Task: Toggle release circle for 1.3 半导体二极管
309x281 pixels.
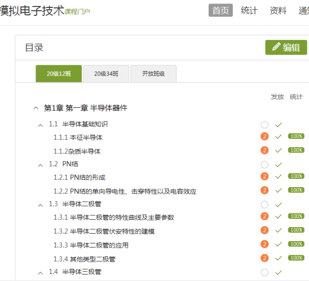Action: click(x=265, y=204)
